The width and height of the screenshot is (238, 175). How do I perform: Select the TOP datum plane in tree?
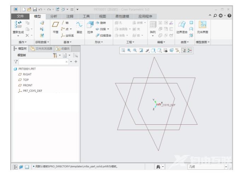24,80
